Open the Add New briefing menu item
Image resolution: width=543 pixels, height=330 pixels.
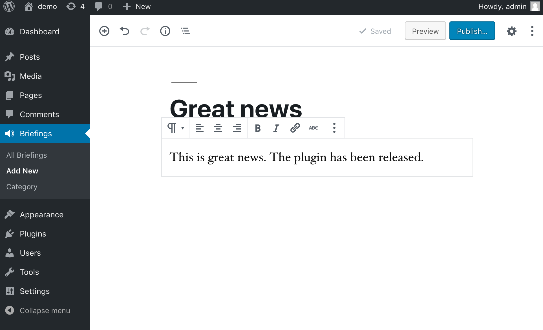[22, 171]
